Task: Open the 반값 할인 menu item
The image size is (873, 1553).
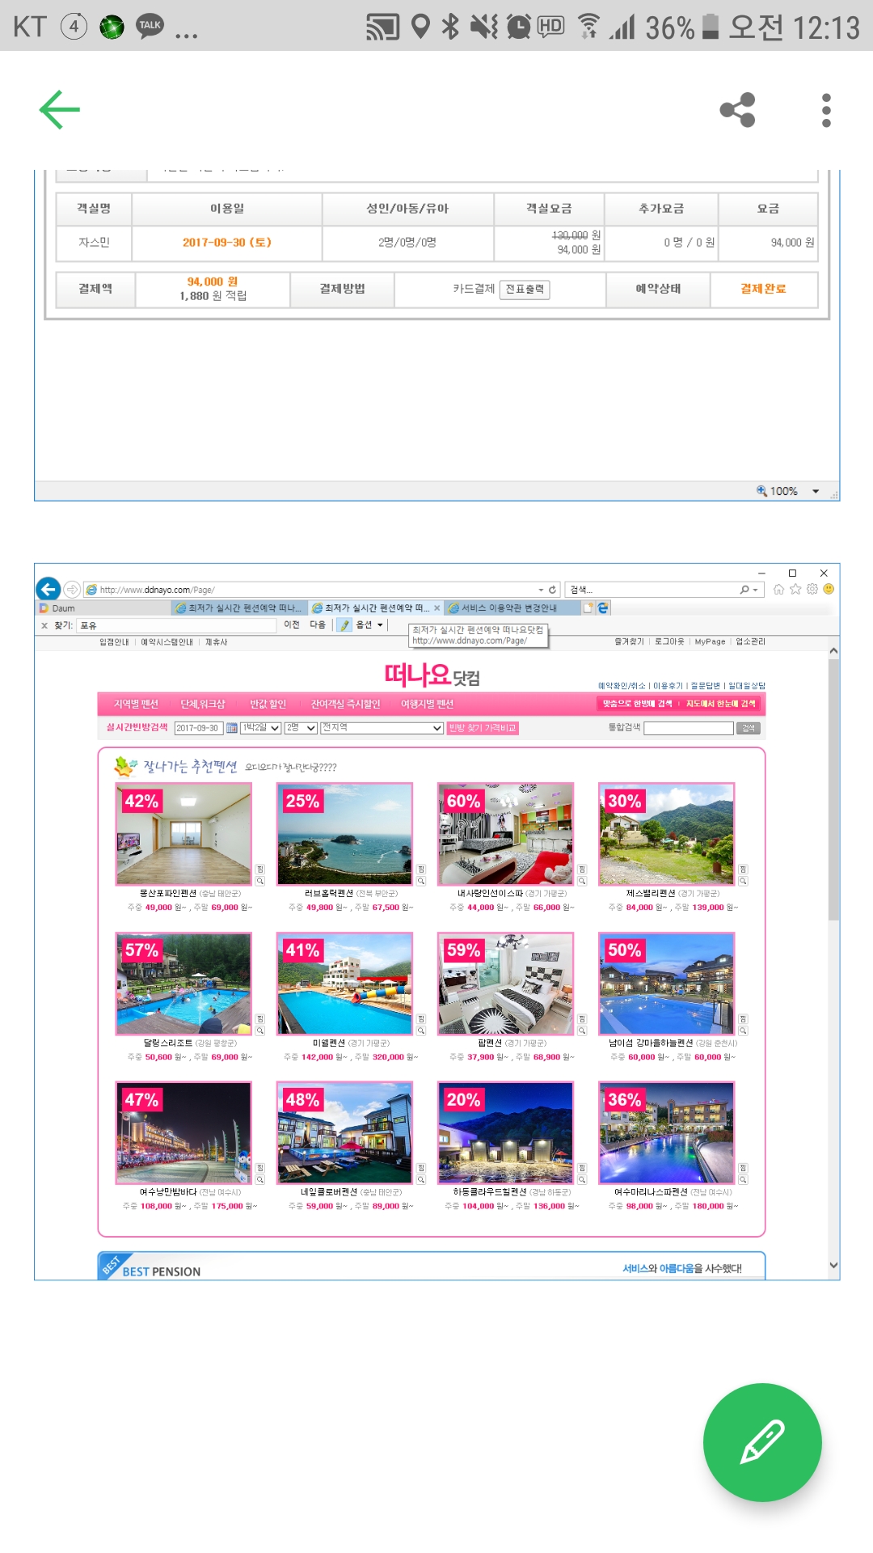Action: click(x=268, y=705)
